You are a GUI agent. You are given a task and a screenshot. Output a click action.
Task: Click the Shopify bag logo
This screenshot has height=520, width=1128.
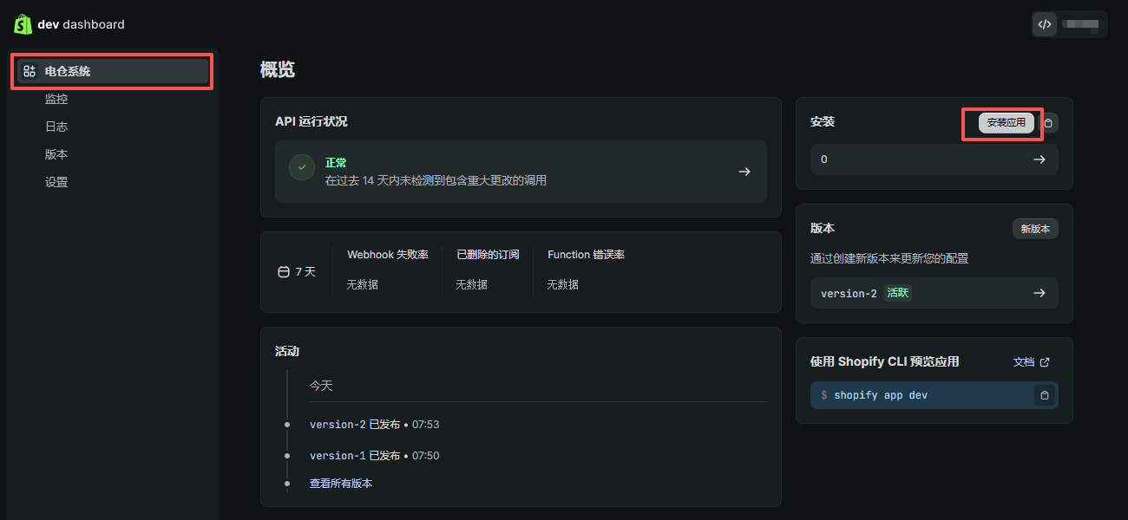point(23,24)
